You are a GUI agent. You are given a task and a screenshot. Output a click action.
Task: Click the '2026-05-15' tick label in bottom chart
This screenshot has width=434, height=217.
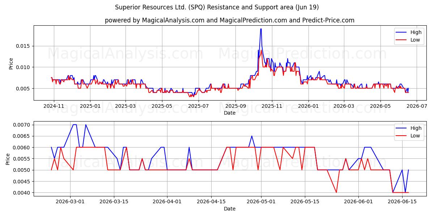tap(305, 202)
